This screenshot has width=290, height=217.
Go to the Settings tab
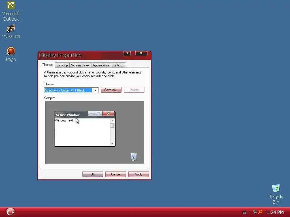[x=118, y=65]
